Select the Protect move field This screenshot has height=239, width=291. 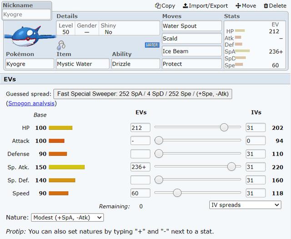coord(192,64)
